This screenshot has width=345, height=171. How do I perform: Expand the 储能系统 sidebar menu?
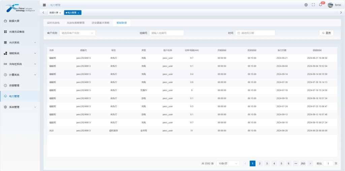click(x=20, y=53)
